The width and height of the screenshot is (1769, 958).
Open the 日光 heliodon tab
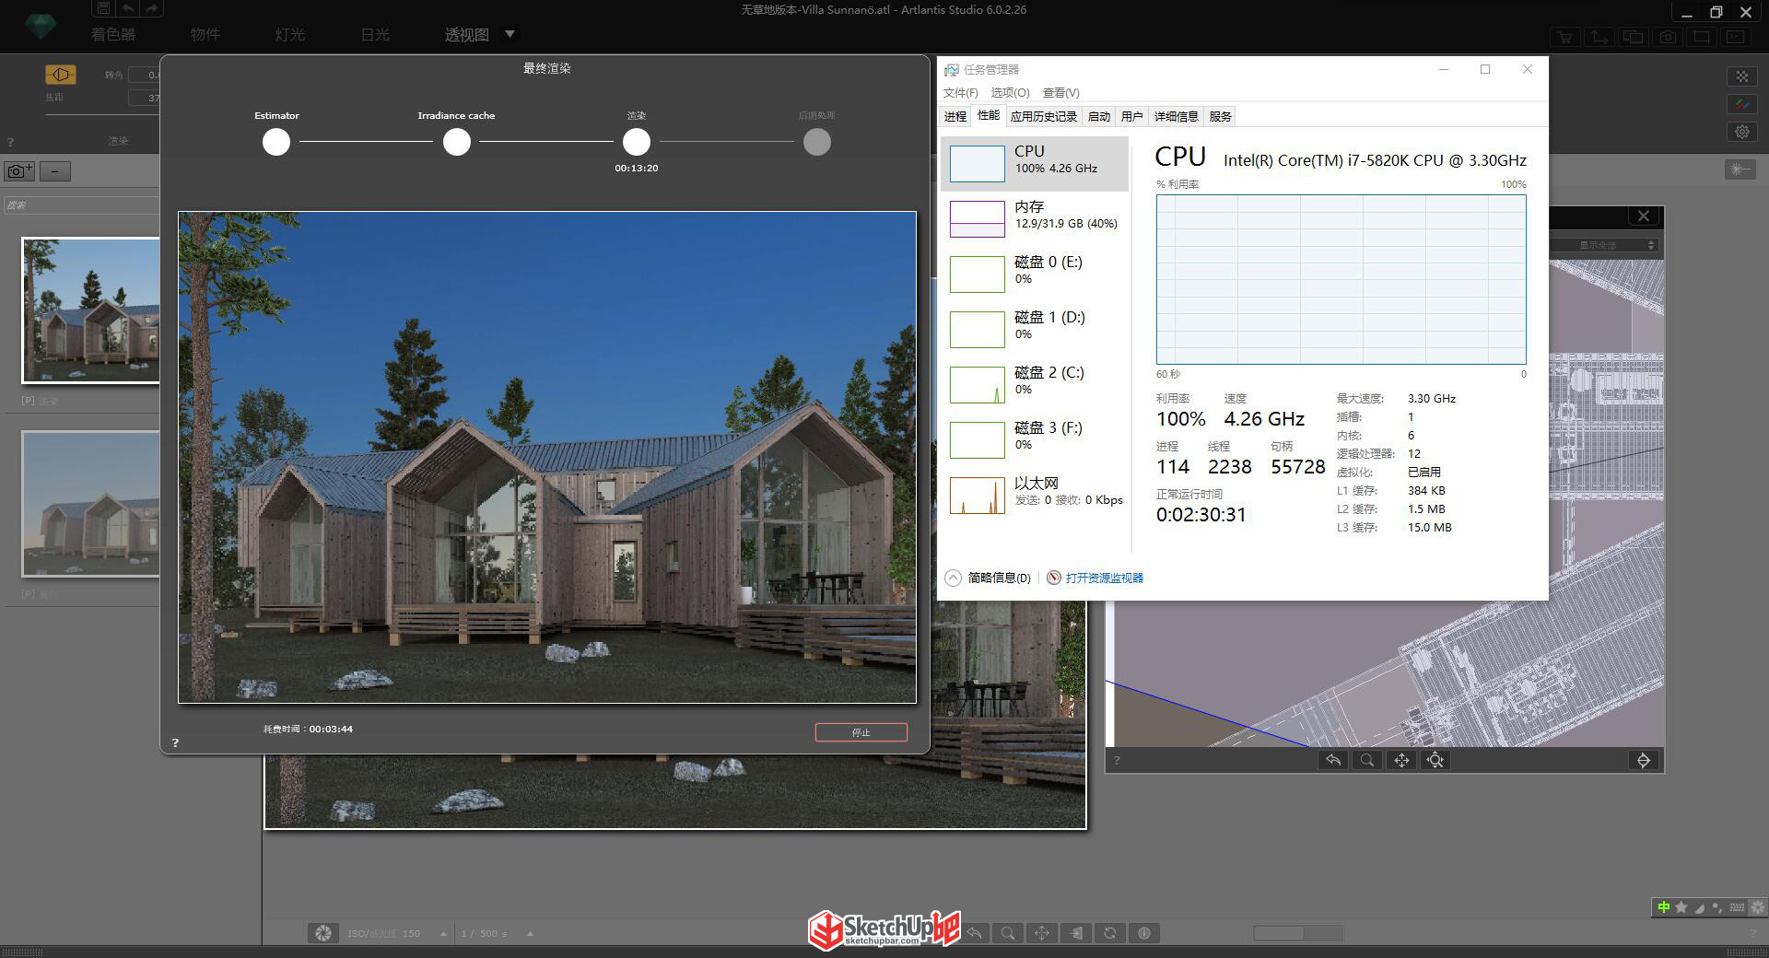pos(375,34)
